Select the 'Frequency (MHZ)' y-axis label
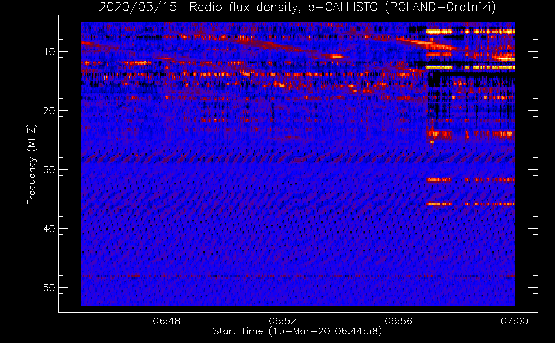Viewport: 555px width, 343px height. point(32,165)
